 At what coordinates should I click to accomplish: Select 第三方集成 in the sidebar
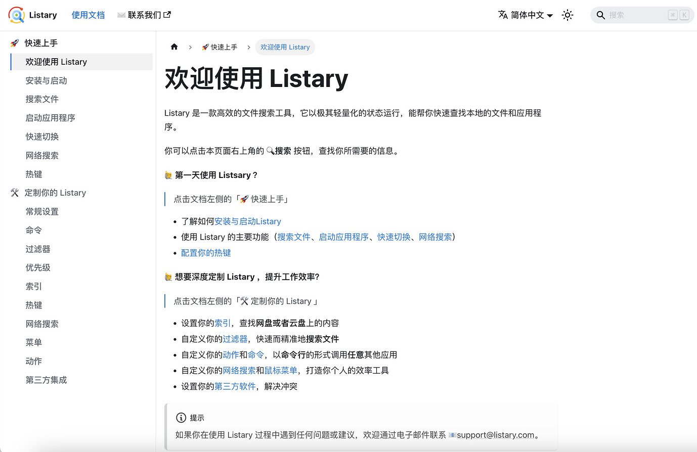[46, 380]
